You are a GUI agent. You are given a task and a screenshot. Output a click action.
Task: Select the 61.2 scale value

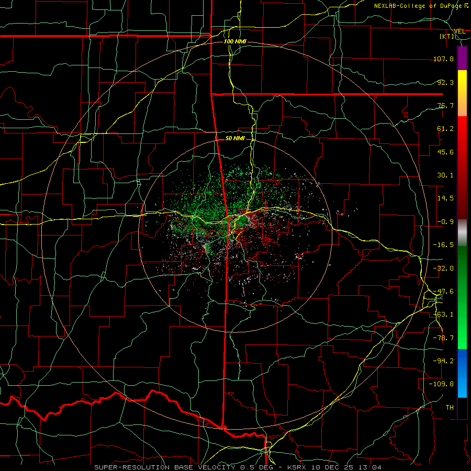446,129
